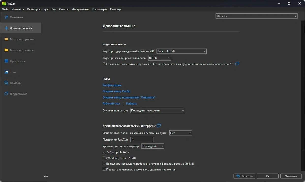Click the grid icon beside Программы

coord(6,61)
